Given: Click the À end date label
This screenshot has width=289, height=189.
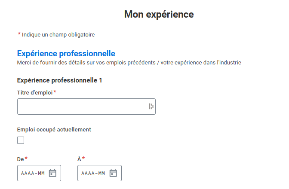Looking at the screenshot, I should (79, 159).
